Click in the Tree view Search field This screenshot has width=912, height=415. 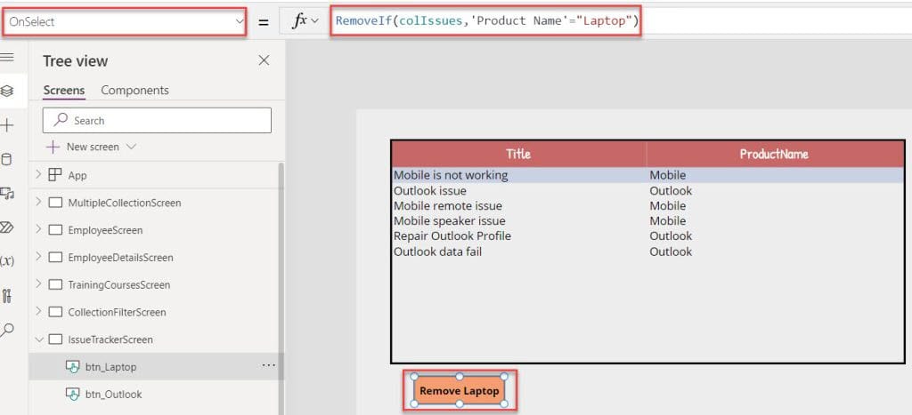click(157, 120)
